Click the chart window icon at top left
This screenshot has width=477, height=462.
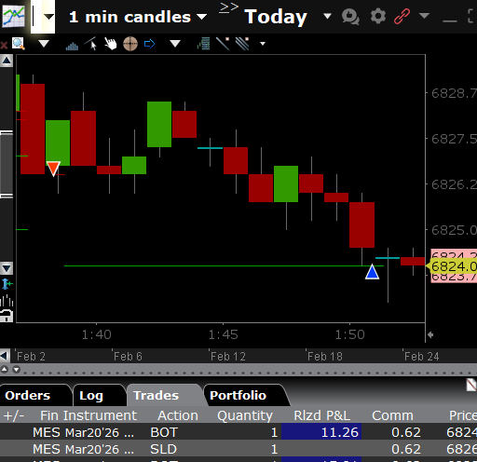click(x=14, y=16)
